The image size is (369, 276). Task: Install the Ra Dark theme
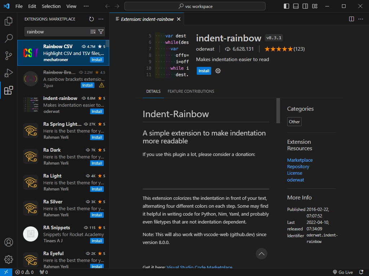[97, 164]
